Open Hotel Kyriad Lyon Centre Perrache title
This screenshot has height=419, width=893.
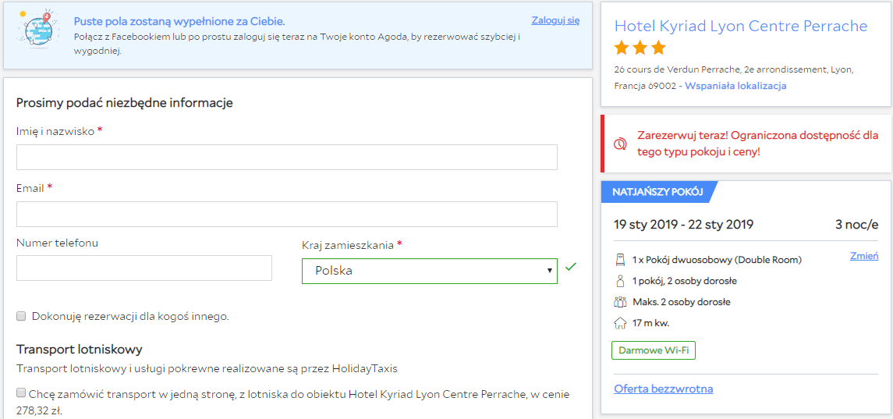(x=741, y=27)
